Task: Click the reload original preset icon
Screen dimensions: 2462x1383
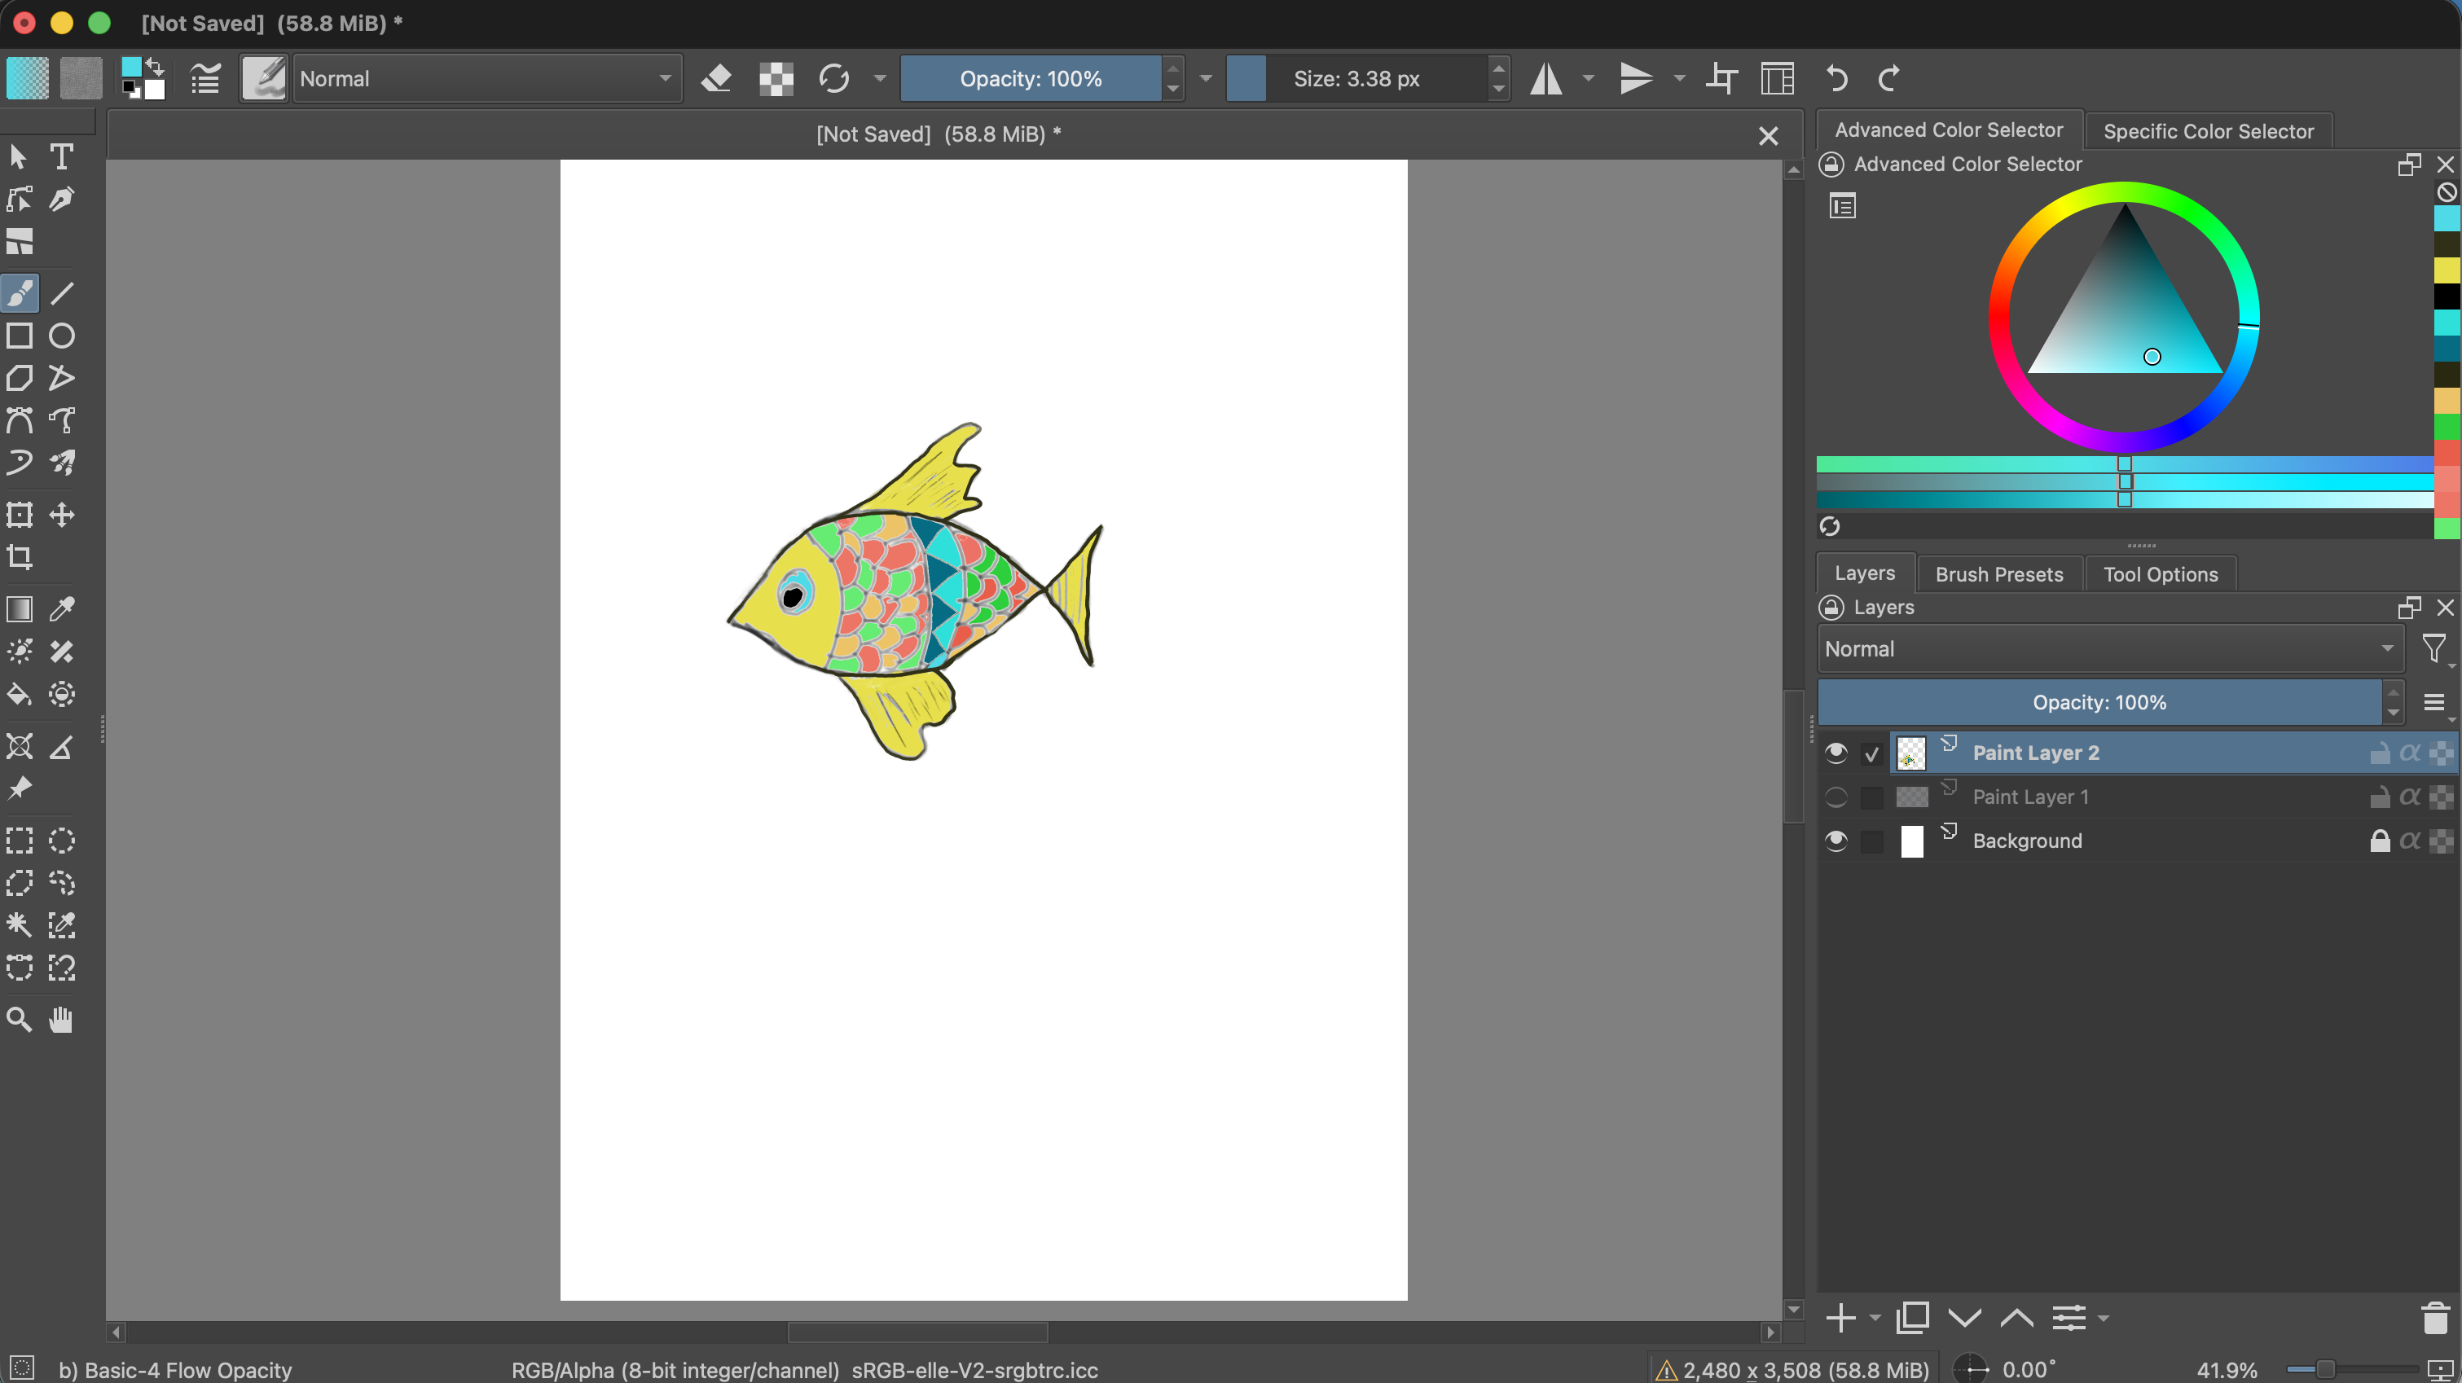Action: click(834, 78)
